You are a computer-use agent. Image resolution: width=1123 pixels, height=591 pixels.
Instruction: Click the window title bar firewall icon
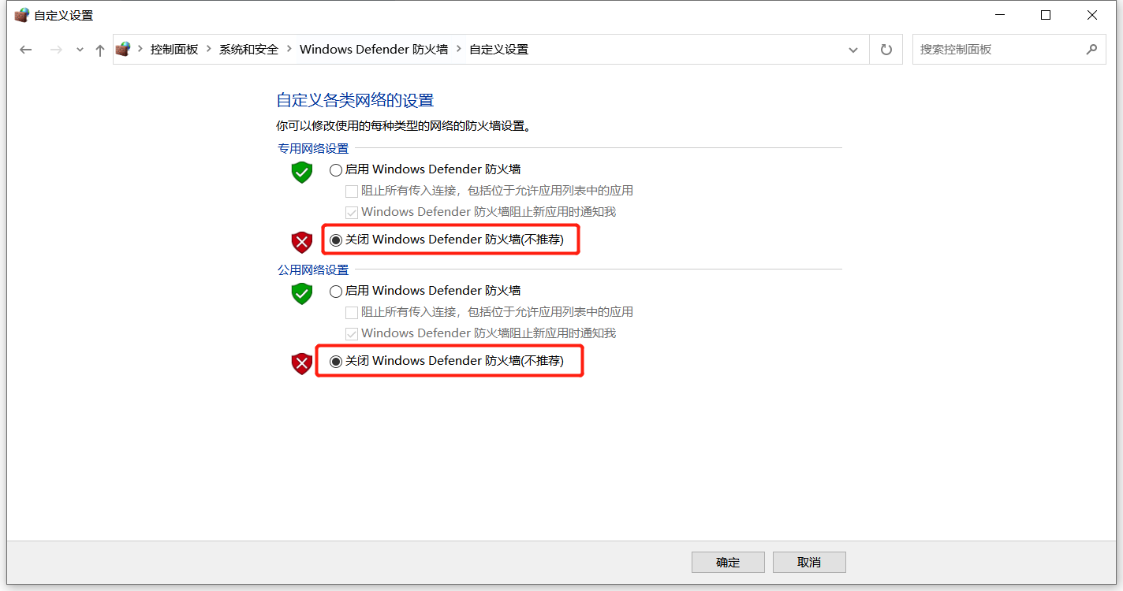tap(21, 15)
